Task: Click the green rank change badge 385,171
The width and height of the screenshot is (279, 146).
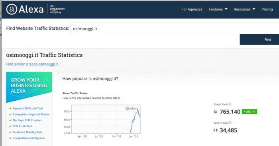Action: coord(250,111)
